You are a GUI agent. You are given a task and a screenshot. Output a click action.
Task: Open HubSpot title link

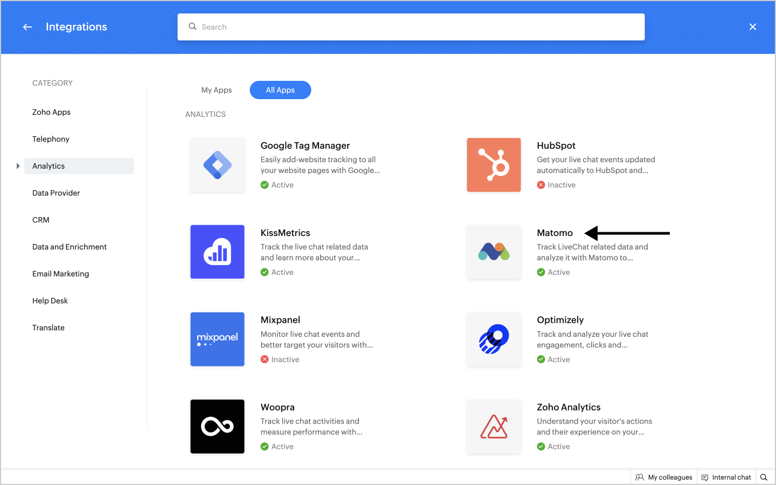click(556, 145)
